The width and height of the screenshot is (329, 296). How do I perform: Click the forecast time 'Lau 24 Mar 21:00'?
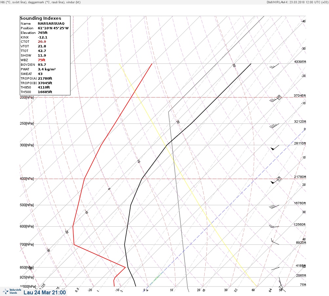(x=45, y=292)
